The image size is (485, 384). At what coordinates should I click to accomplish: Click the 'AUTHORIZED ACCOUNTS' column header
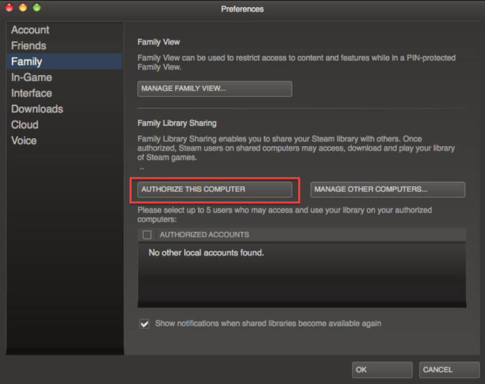pos(204,235)
